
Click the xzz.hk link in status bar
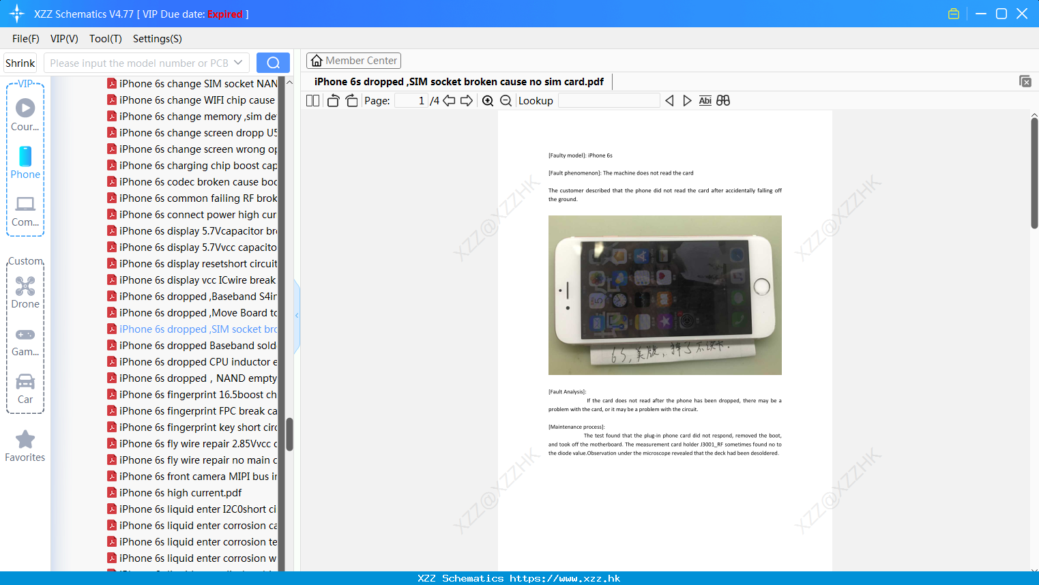pyautogui.click(x=565, y=578)
